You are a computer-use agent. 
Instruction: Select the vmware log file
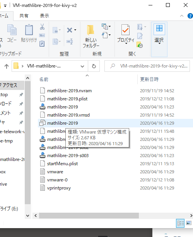coord(55,172)
